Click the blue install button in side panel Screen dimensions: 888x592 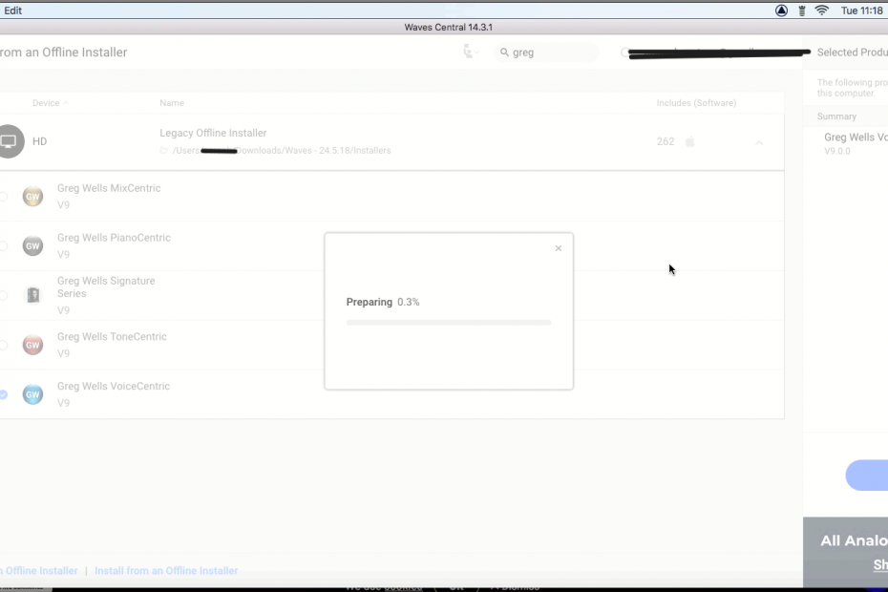tap(867, 476)
